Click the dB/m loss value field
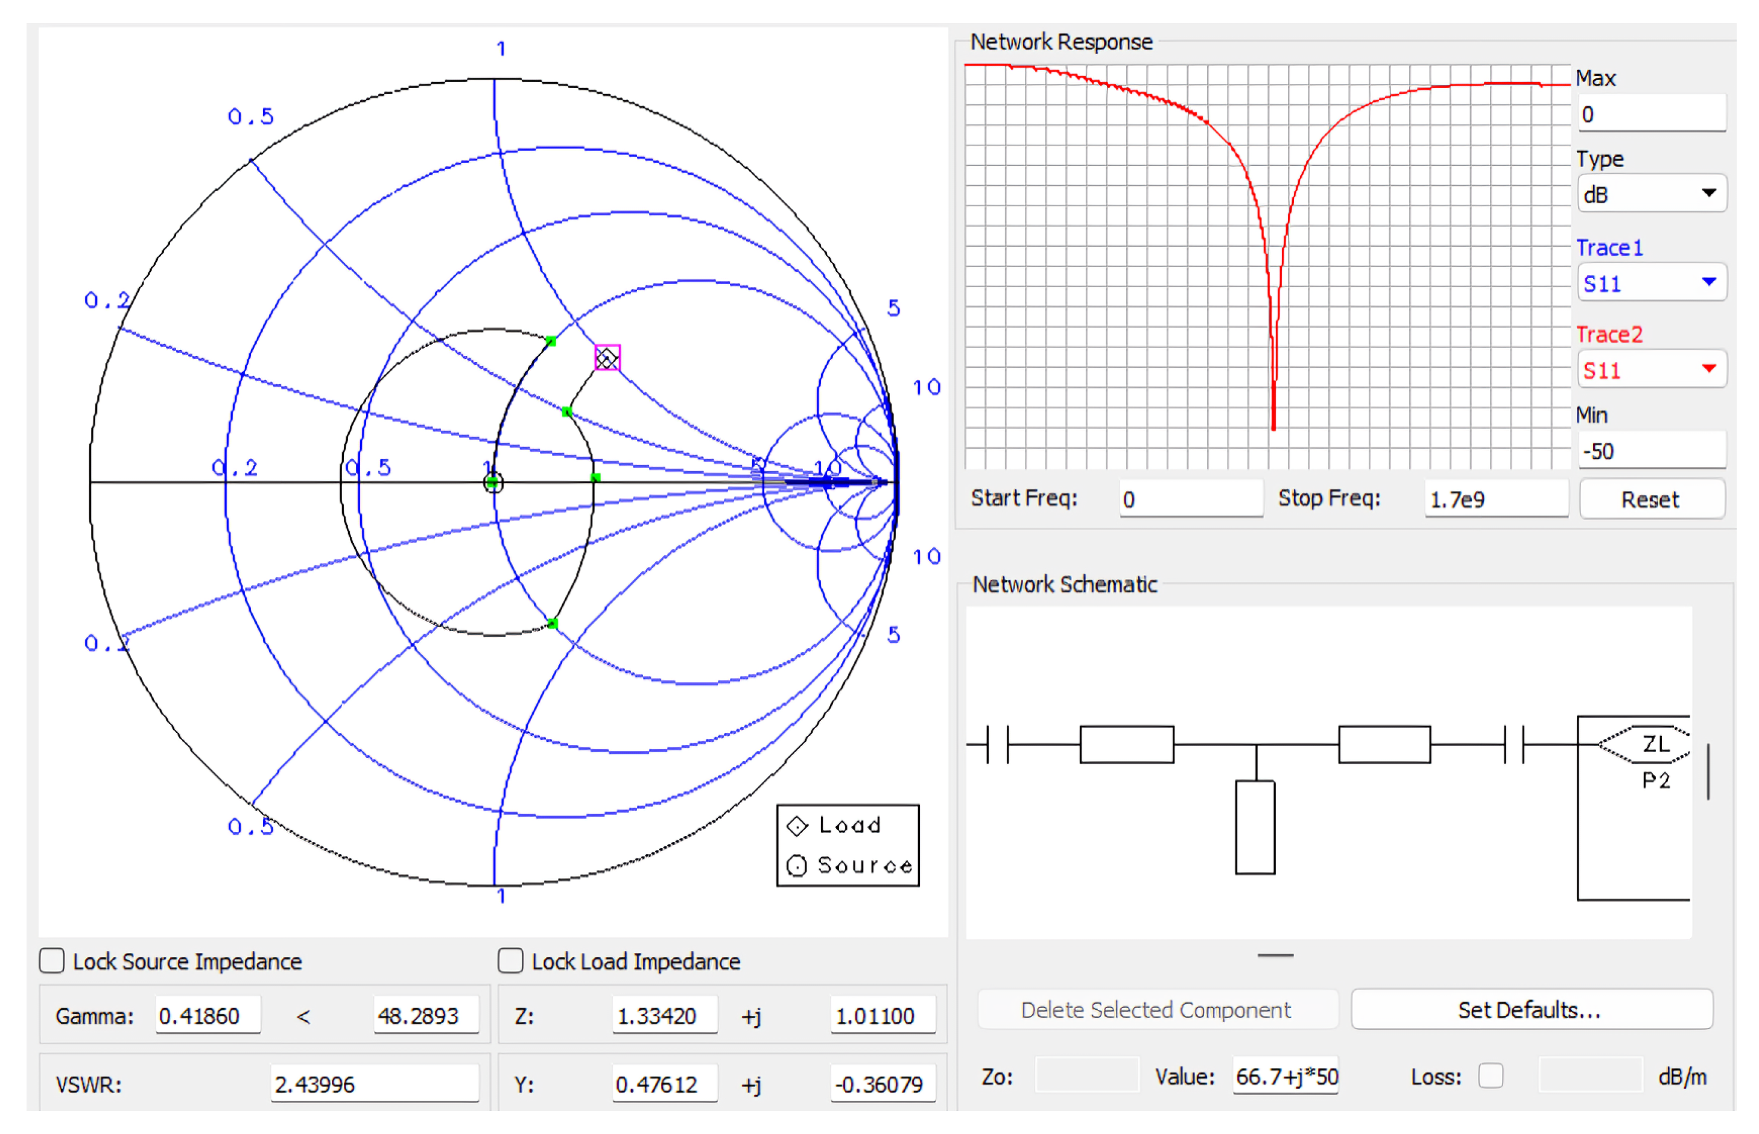 point(1590,1076)
